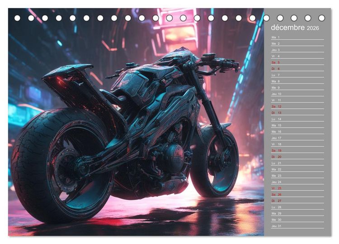
Task: Click the red Vr 25 holiday entry
Action: click(x=297, y=188)
